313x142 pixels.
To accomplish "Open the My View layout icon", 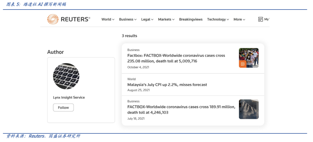I will pyautogui.click(x=260, y=19).
